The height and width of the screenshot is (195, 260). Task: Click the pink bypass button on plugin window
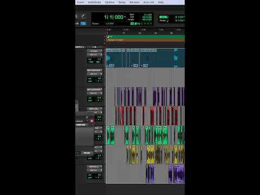coord(92,121)
